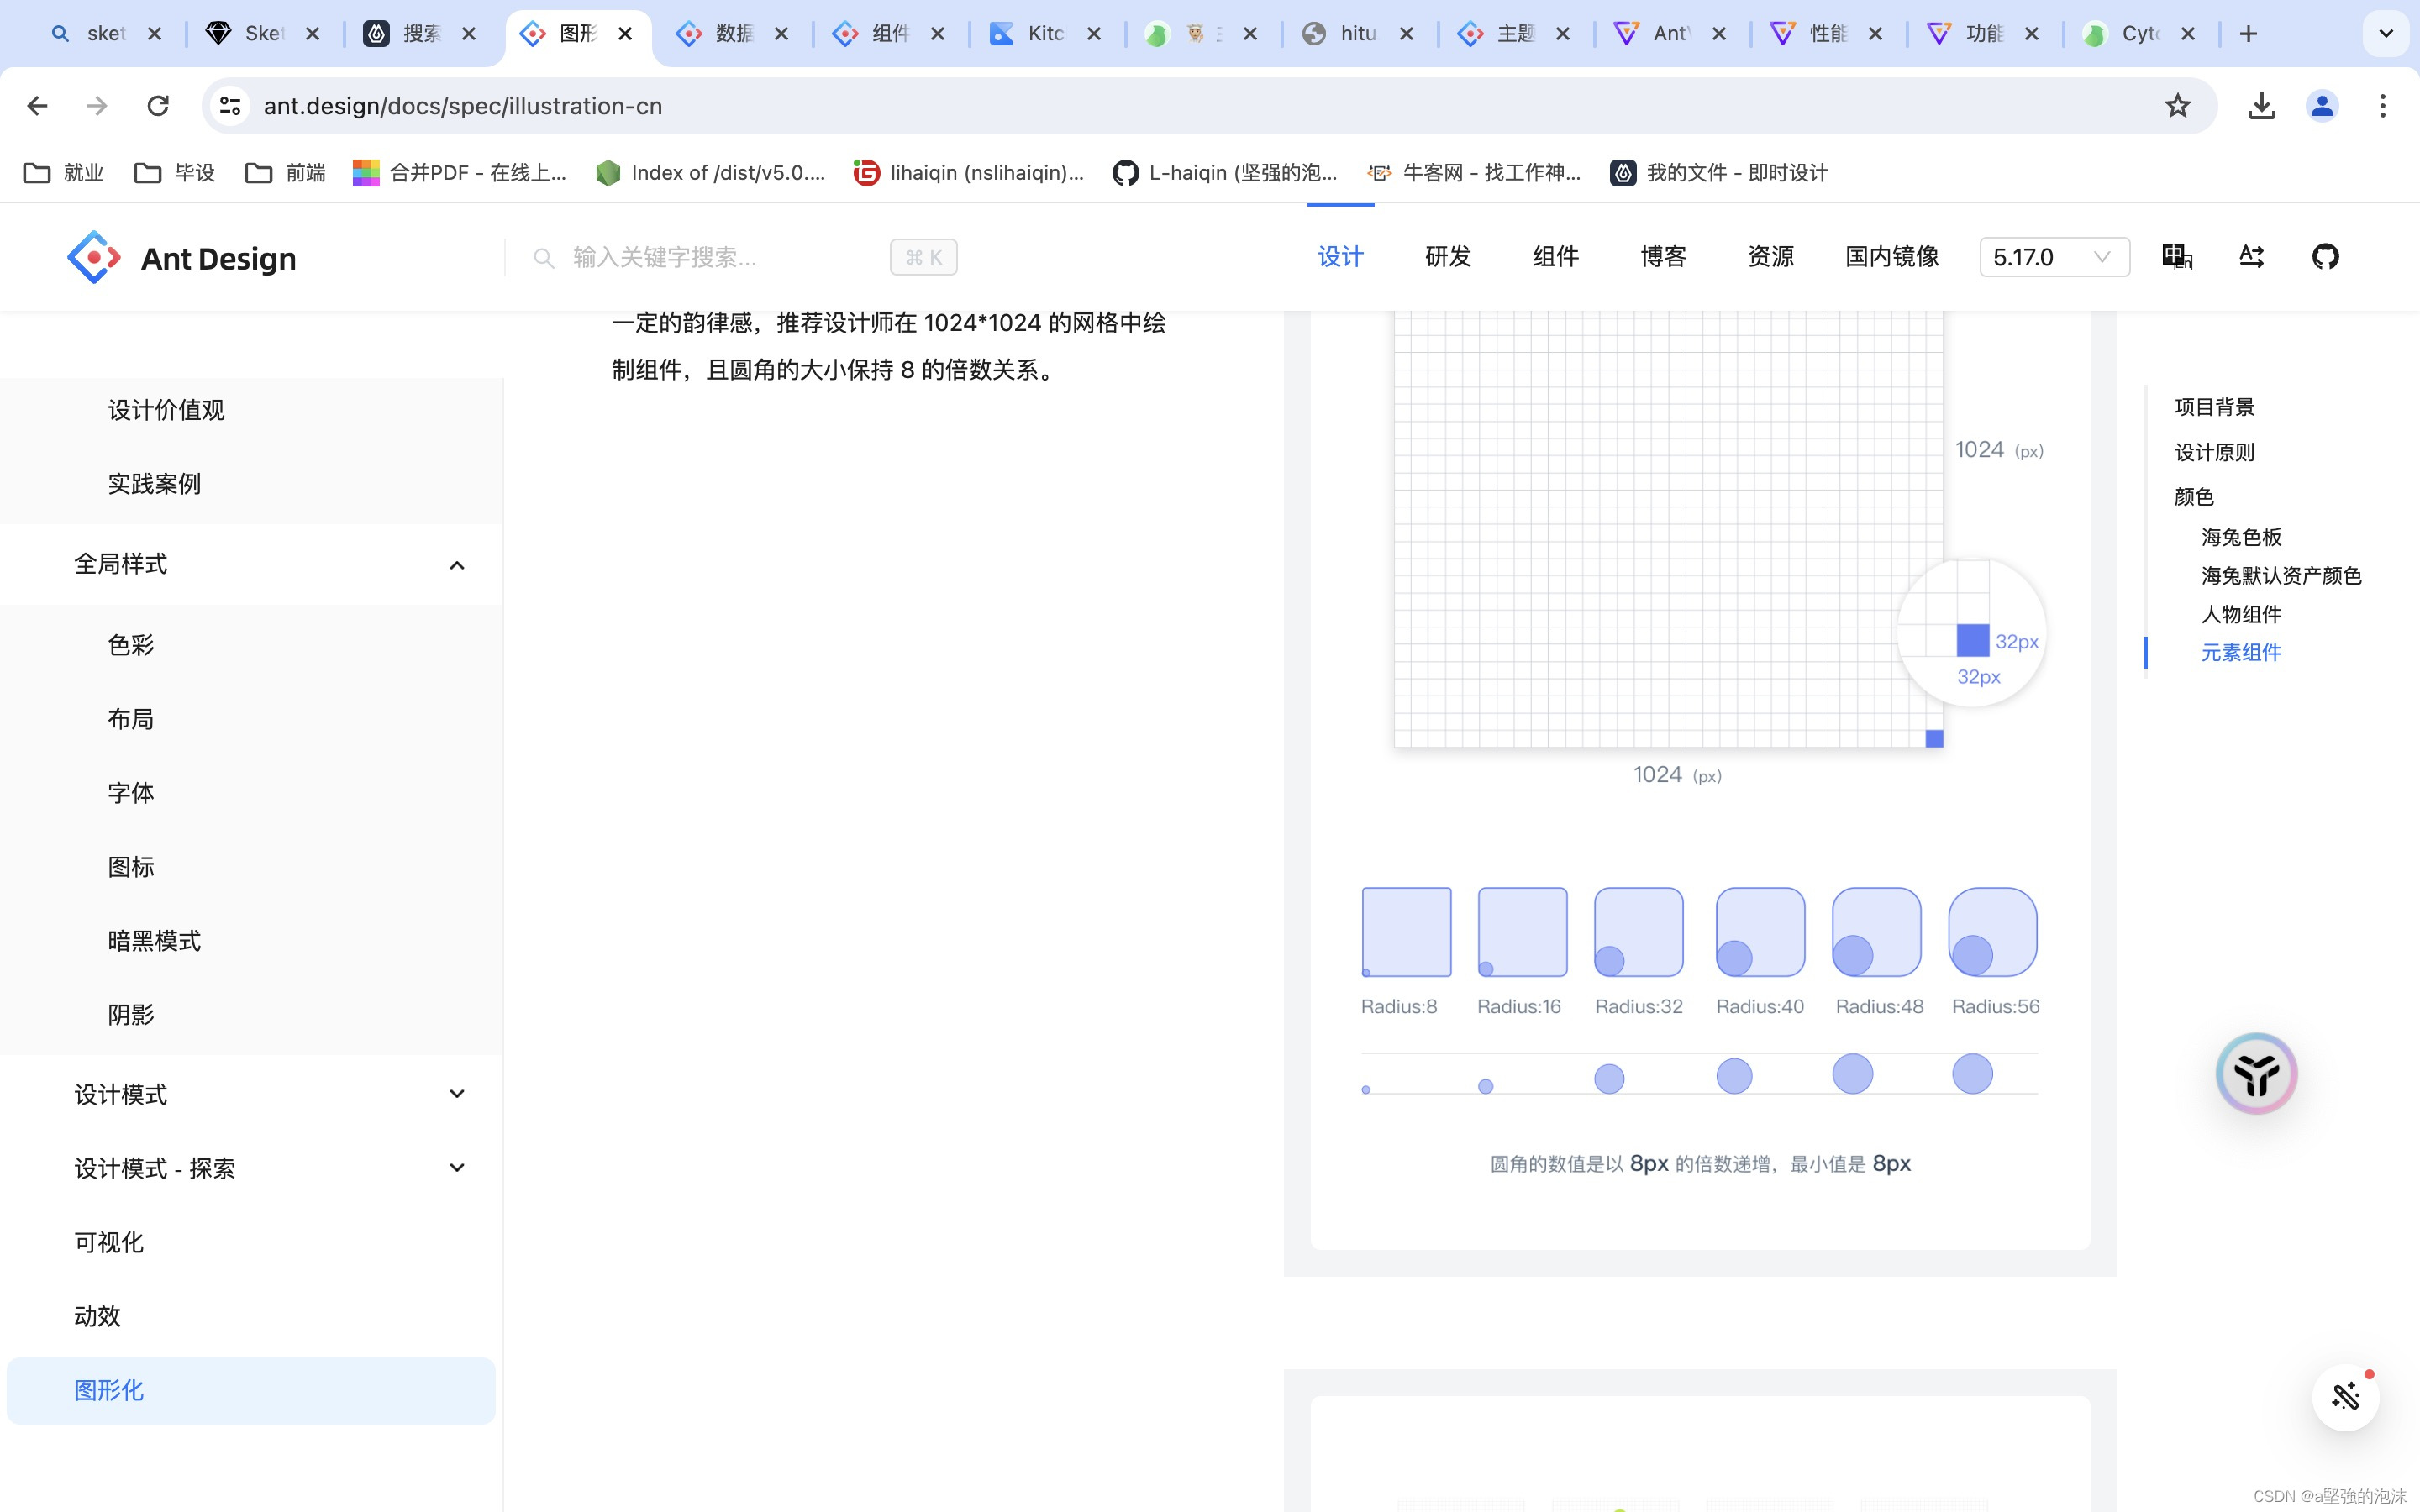Open browser downloads icon
The height and width of the screenshot is (1512, 2420).
pyautogui.click(x=2261, y=105)
